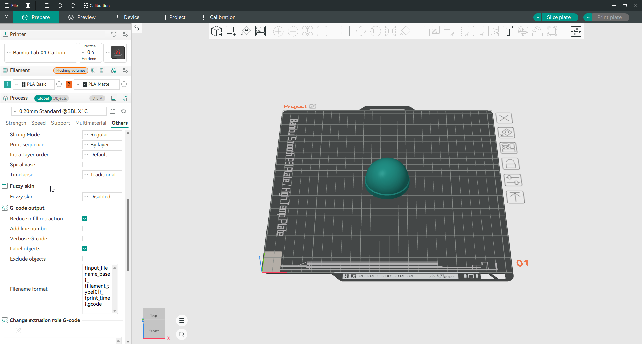Enable Add line number checkbox
The image size is (642, 344).
point(85,229)
